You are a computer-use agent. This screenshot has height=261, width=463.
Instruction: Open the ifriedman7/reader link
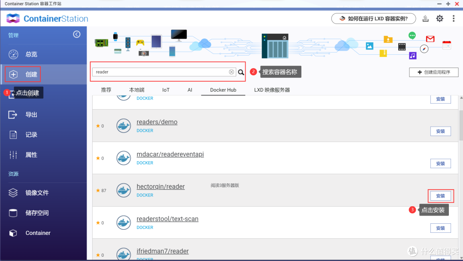[163, 251]
